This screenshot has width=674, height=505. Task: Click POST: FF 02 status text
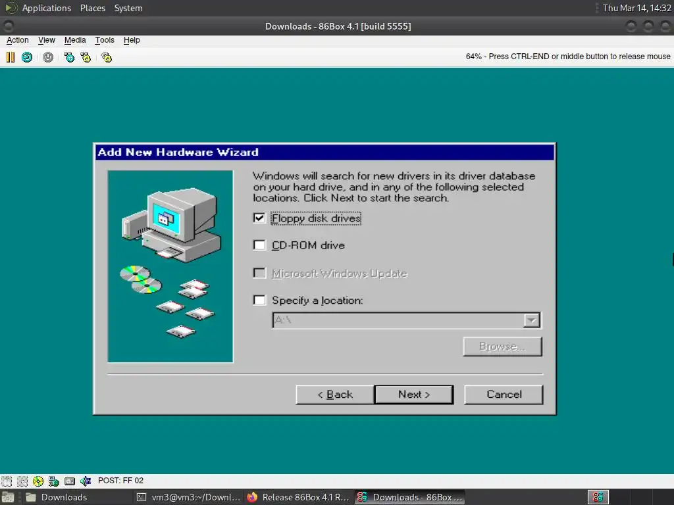click(x=121, y=481)
